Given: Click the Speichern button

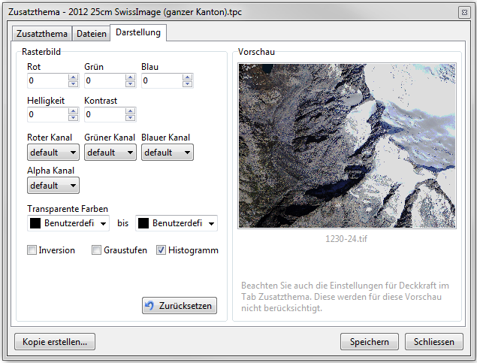Looking at the screenshot, I should click(370, 342).
